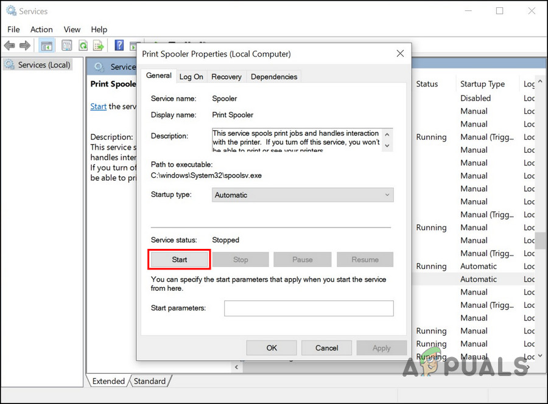The image size is (548, 404).
Task: Click the toolbar Forward arrow
Action: tap(25, 46)
